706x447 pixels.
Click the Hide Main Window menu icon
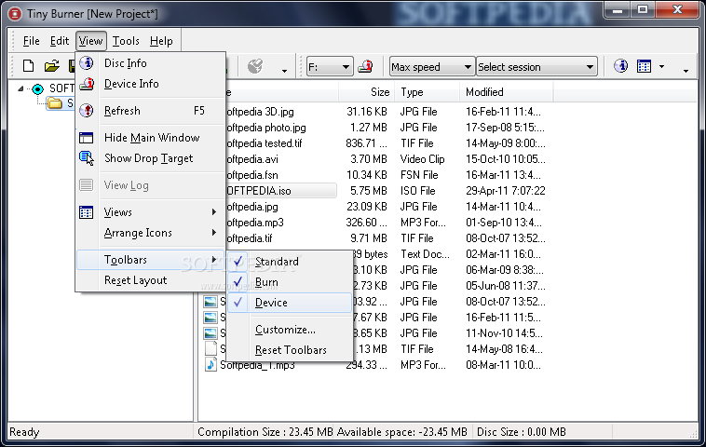point(86,138)
